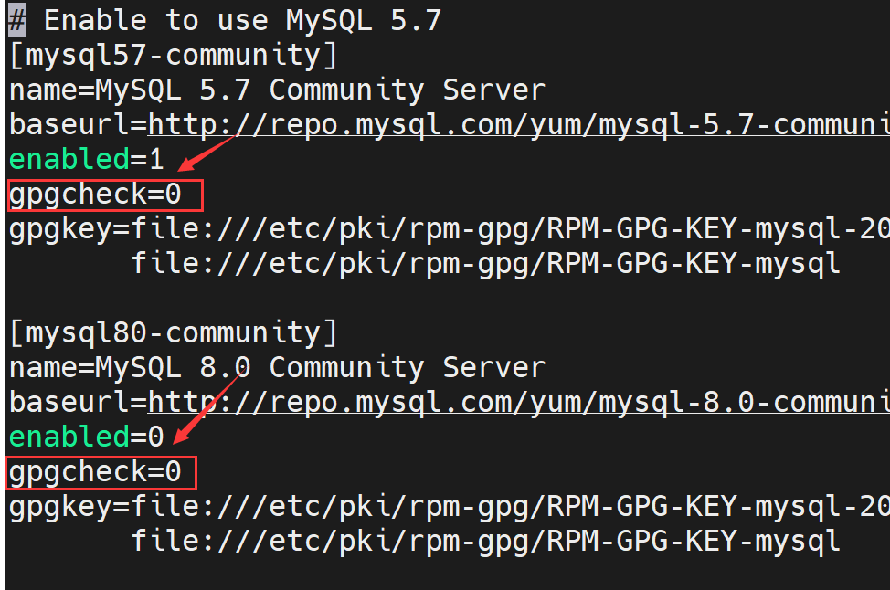890x590 pixels.
Task: Click the [mysql57-community] section header
Action: [x=174, y=55]
